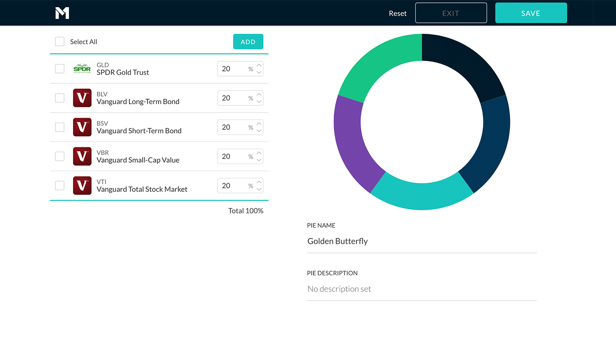Check the VBR Vanguard Small-Cap Value checkbox

(60, 156)
